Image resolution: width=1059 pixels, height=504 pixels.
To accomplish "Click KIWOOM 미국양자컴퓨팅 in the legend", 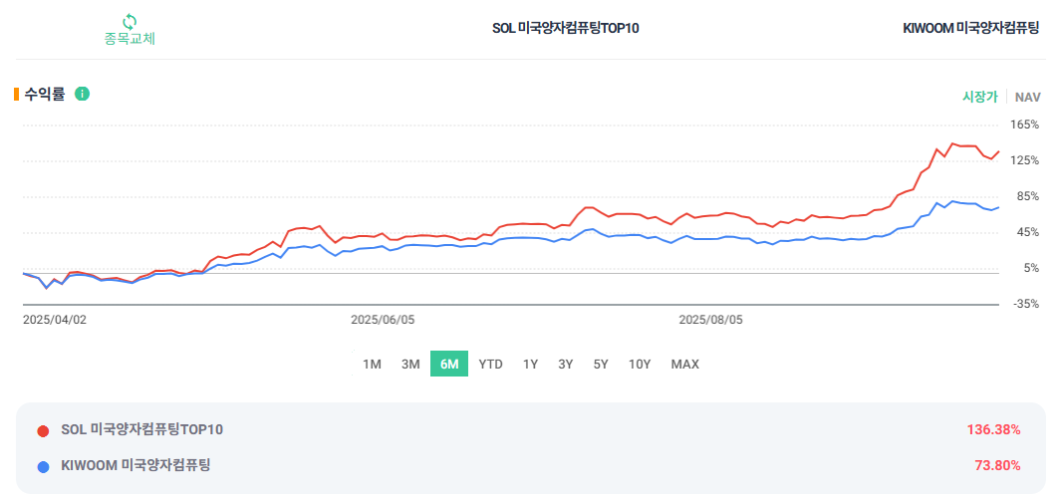I will pyautogui.click(x=135, y=465).
